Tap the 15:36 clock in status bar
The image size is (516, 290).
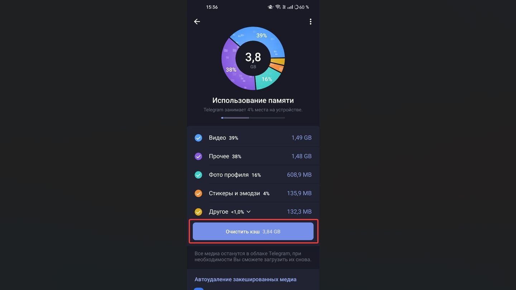click(212, 7)
